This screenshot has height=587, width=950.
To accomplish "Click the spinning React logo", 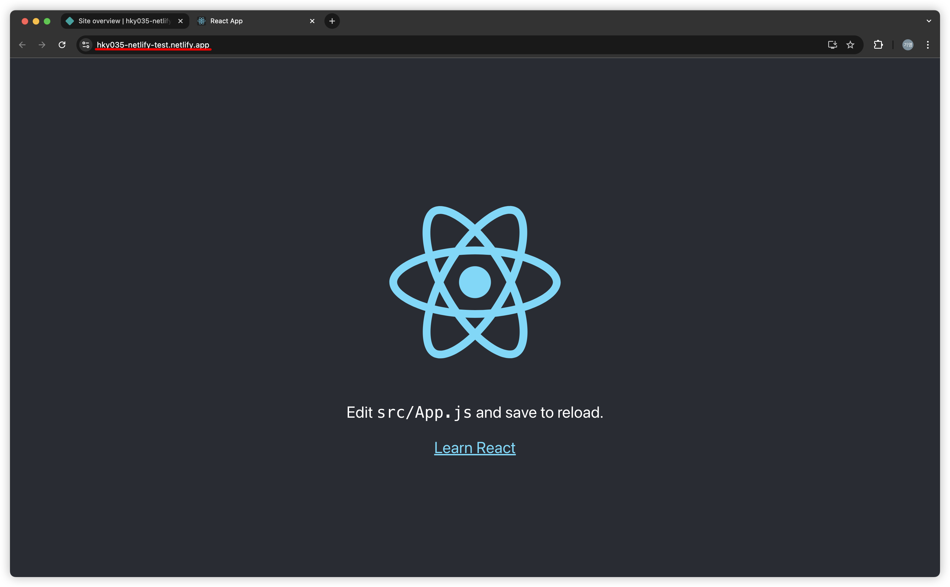I will click(475, 282).
